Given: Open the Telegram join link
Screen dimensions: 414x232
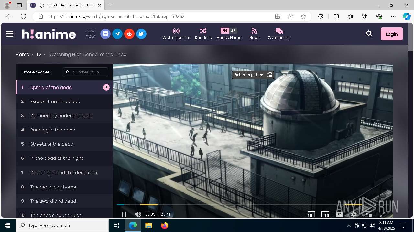Looking at the screenshot, I should [x=117, y=34].
